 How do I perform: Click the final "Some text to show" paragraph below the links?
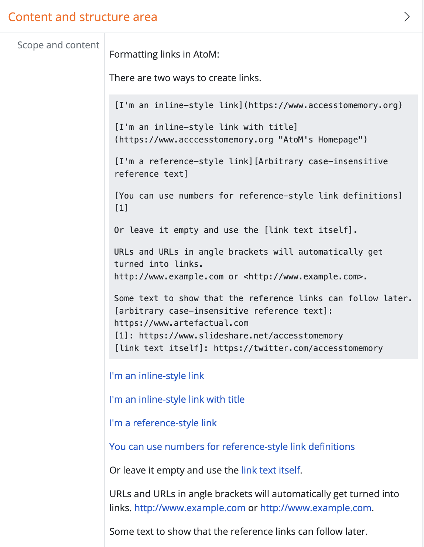[x=239, y=531]
